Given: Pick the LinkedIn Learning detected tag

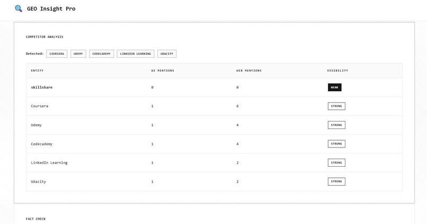Looking at the screenshot, I should pyautogui.click(x=135, y=54).
